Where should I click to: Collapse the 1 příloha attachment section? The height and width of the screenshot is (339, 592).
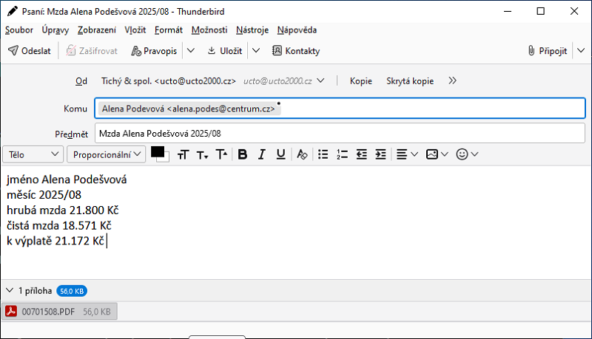click(10, 290)
